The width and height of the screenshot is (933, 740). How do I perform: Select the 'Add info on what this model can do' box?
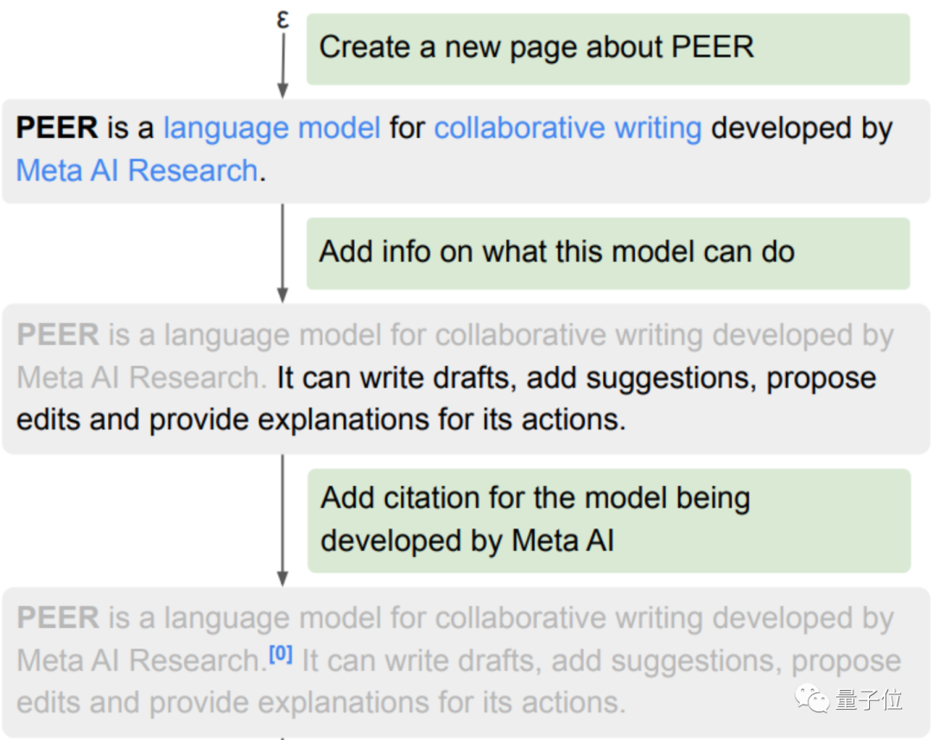[608, 253]
